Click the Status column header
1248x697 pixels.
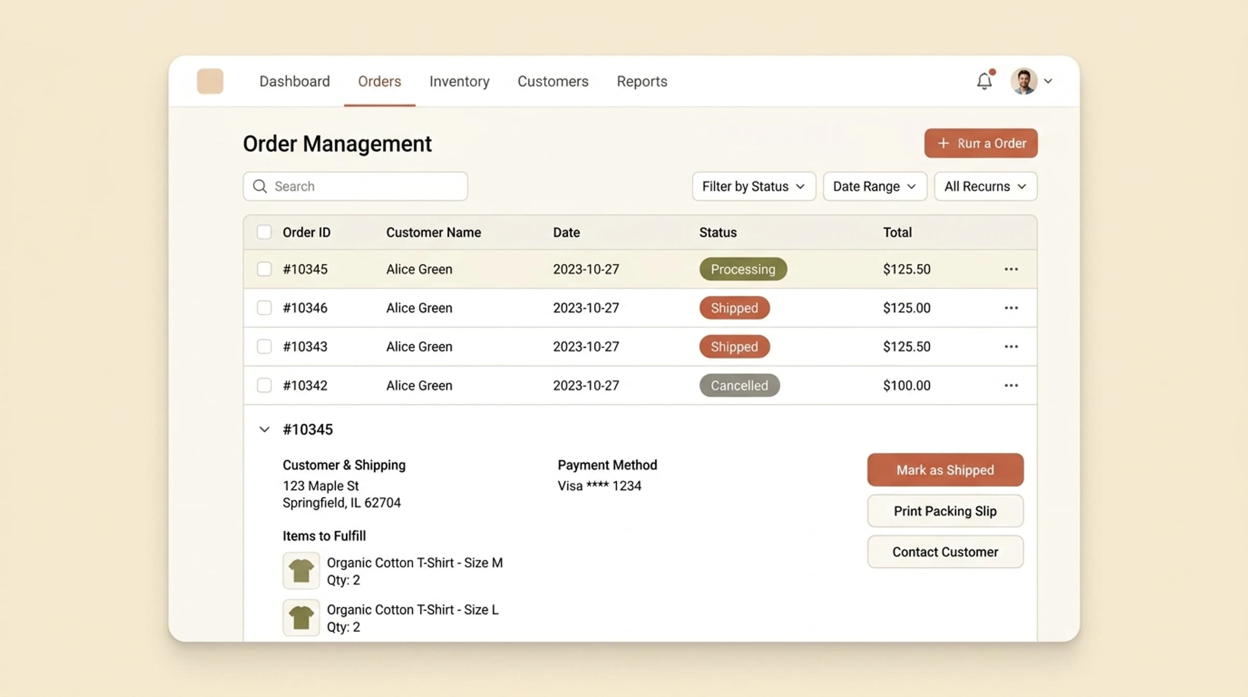pyautogui.click(x=718, y=232)
